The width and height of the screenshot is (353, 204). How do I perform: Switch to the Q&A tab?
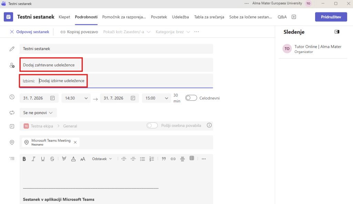[x=282, y=17]
